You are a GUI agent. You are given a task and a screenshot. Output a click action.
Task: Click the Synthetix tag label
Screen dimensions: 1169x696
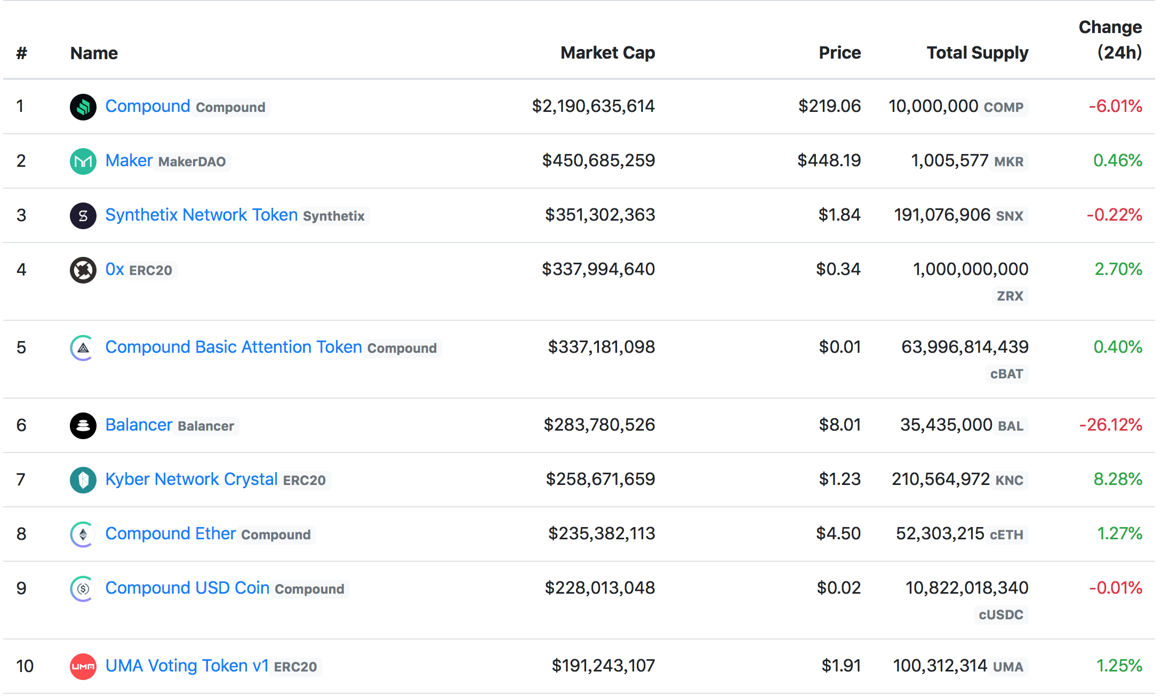click(334, 216)
